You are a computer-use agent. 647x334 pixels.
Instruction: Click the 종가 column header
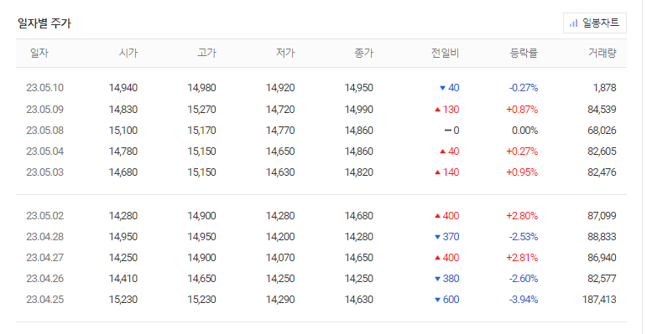[x=363, y=53]
